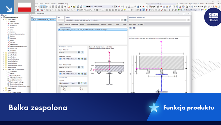Open material library for Concrete Slab material
This screenshot has height=125, width=221.
click(x=79, y=83)
